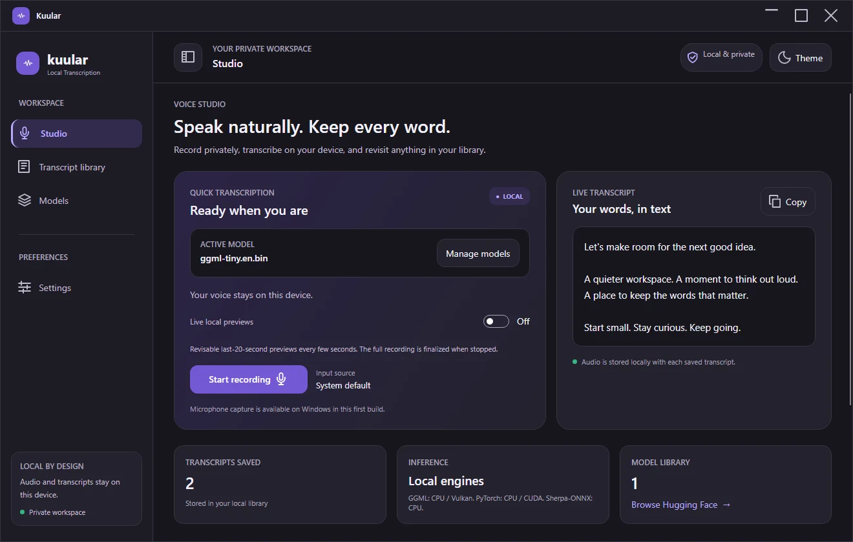The width and height of the screenshot is (853, 542).
Task: Click the Settings sliders icon
Action: pyautogui.click(x=25, y=288)
